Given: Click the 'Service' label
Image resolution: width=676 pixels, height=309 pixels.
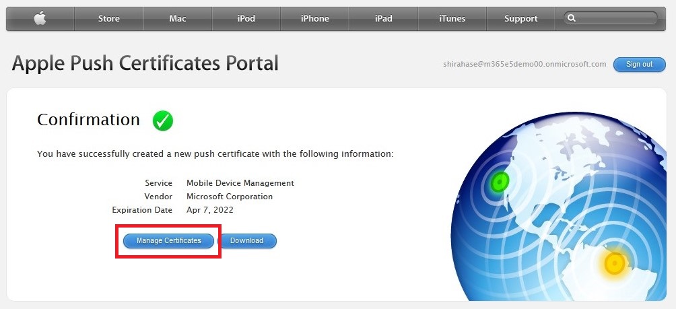Looking at the screenshot, I should 159,182.
